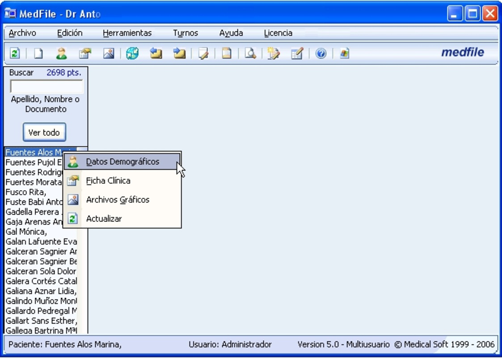Choose Archivos Gráficos from the context menu
Viewport: 502px width, 358px height.
point(122,200)
